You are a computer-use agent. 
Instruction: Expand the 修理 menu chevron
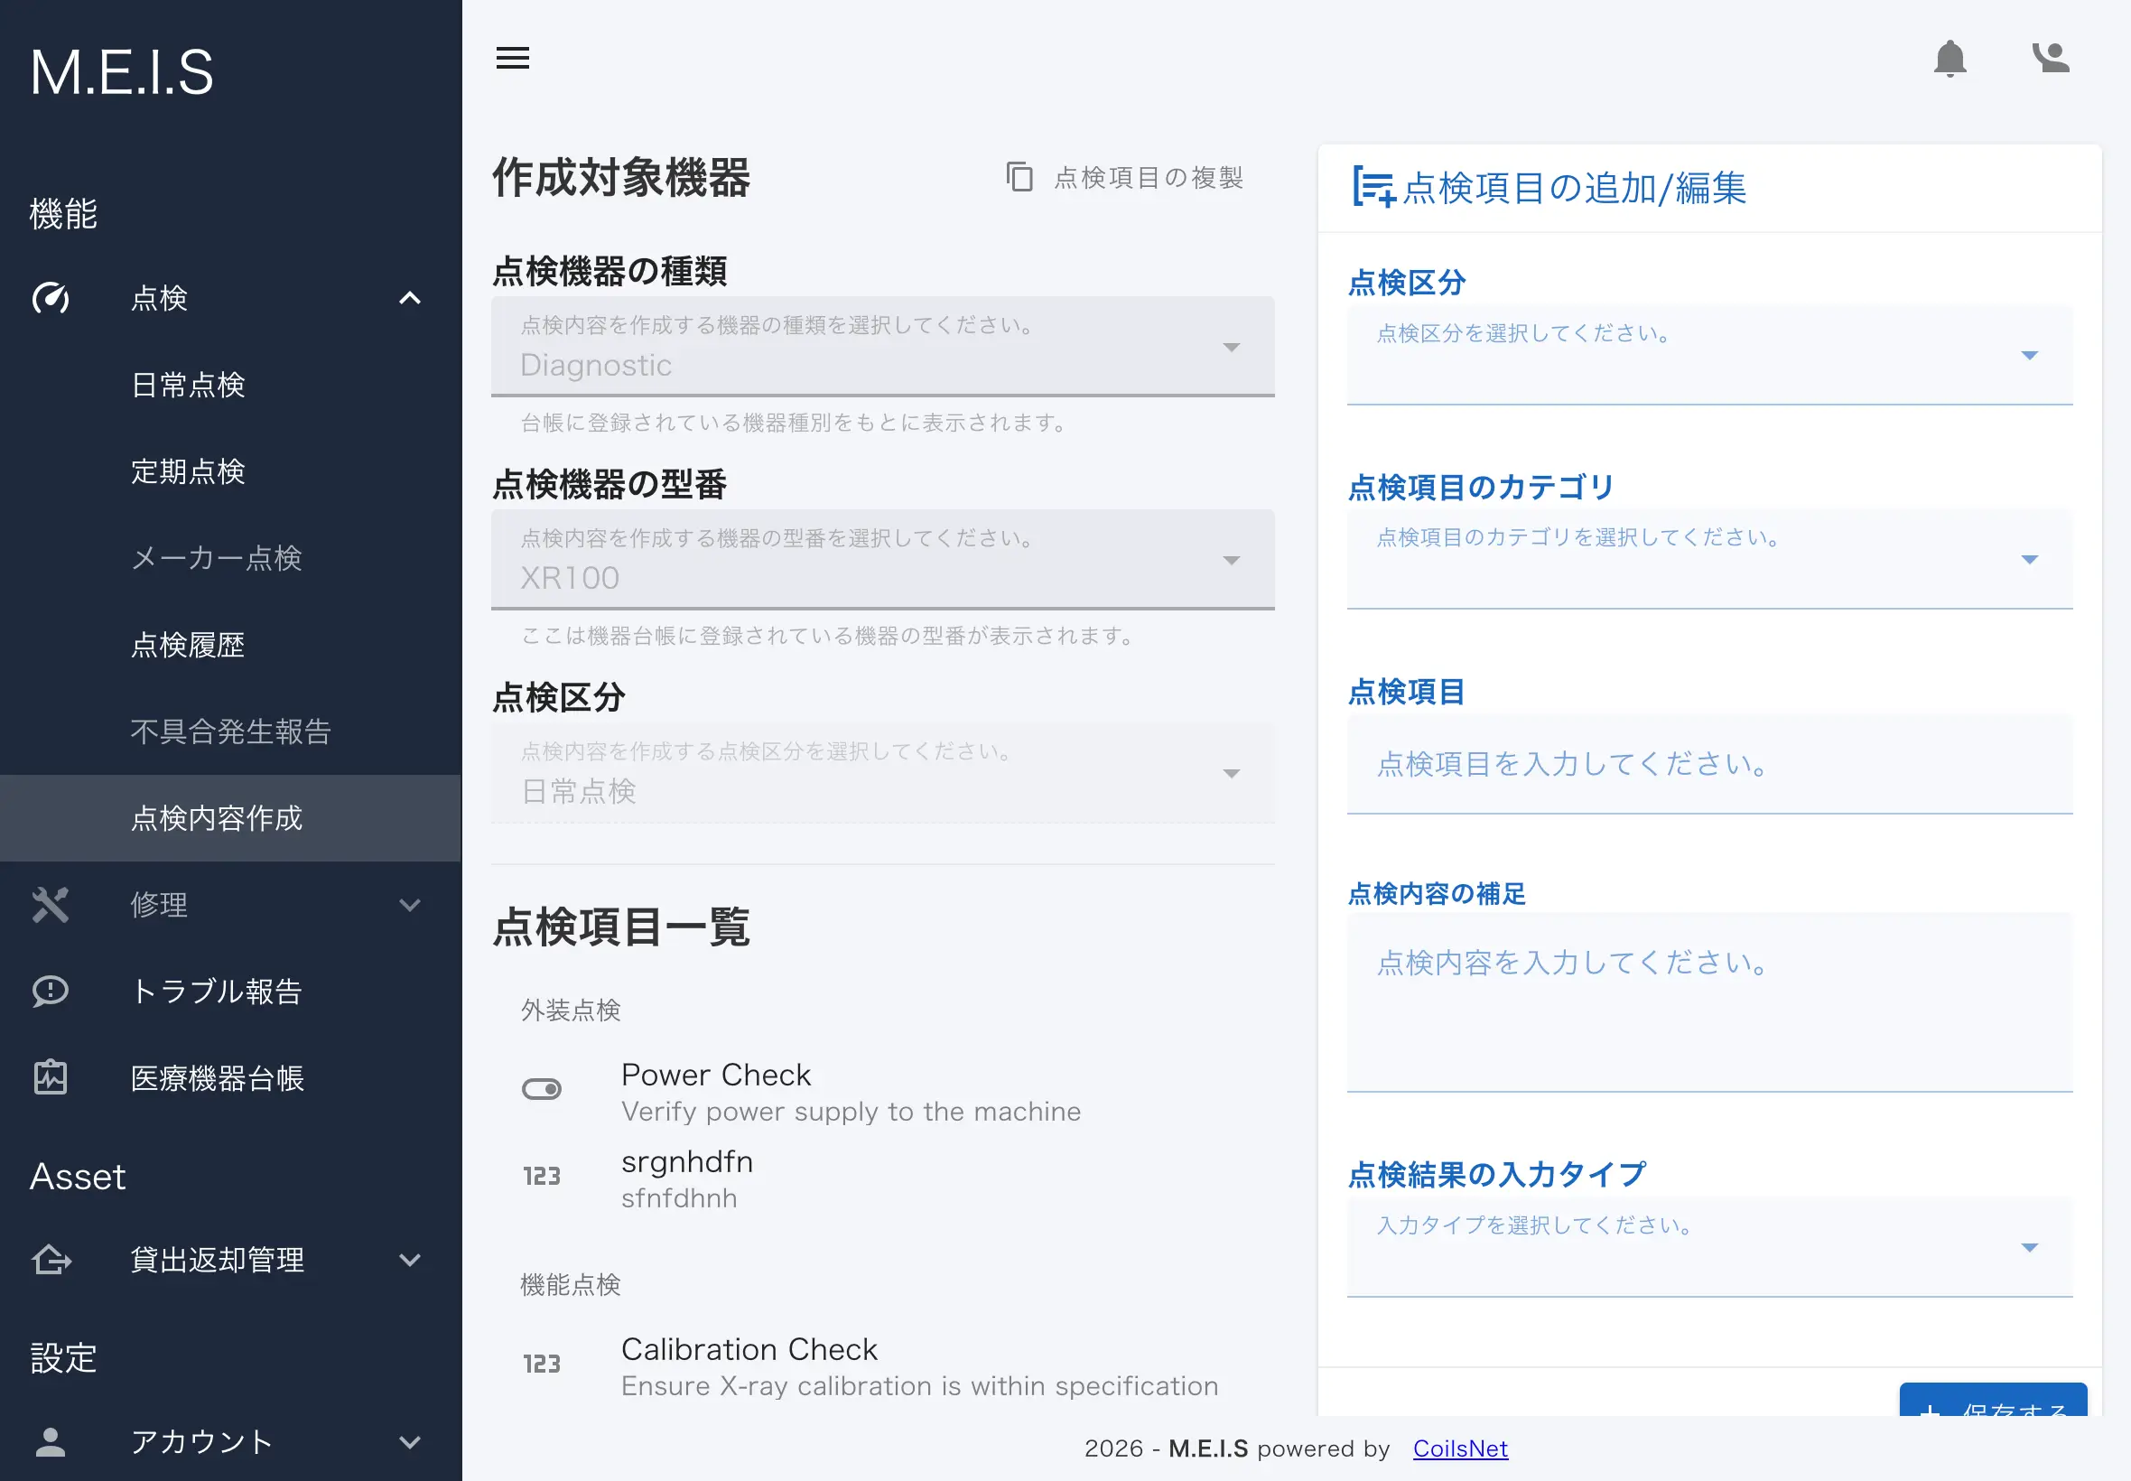pos(410,905)
